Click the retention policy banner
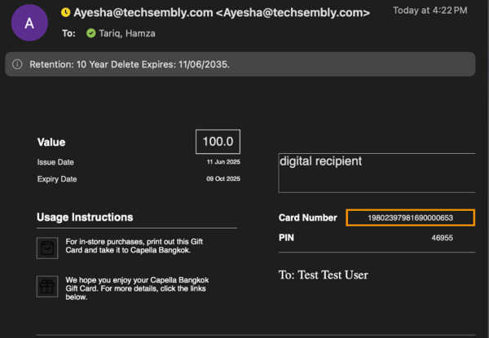 tap(240, 64)
